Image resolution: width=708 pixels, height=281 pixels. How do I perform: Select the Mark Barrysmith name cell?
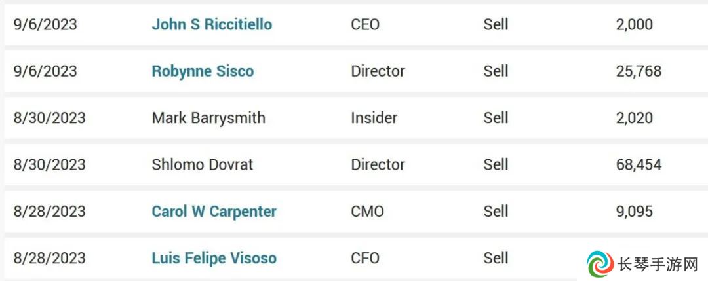point(208,118)
